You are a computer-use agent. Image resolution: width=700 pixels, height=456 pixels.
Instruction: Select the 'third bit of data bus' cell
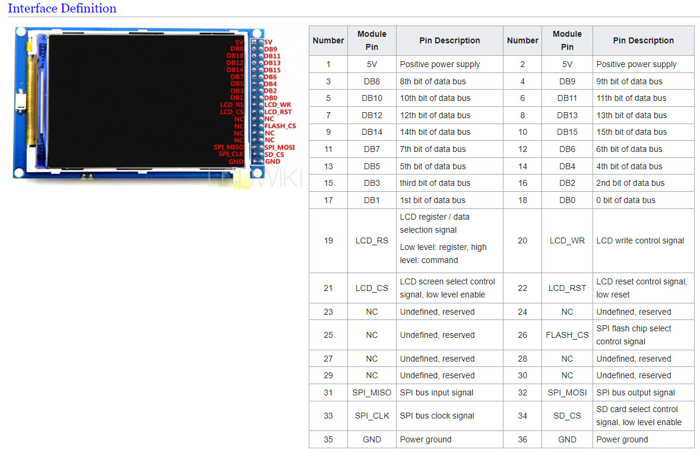click(449, 183)
